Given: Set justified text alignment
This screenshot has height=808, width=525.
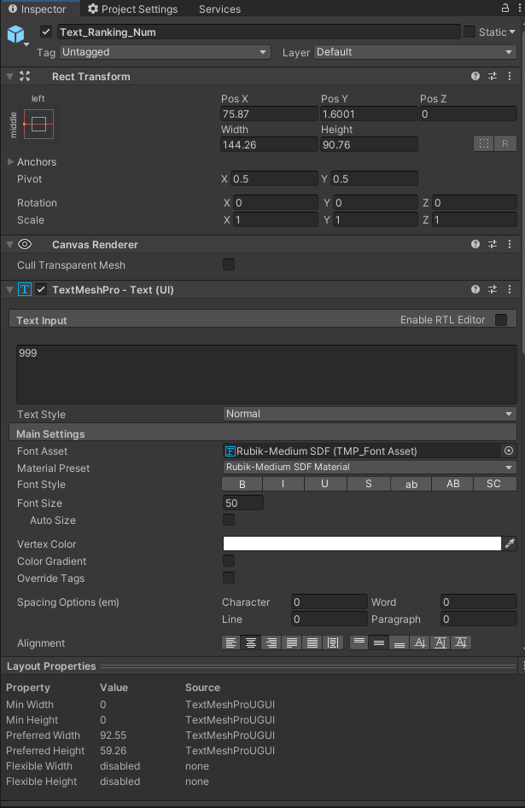Looking at the screenshot, I should [292, 643].
